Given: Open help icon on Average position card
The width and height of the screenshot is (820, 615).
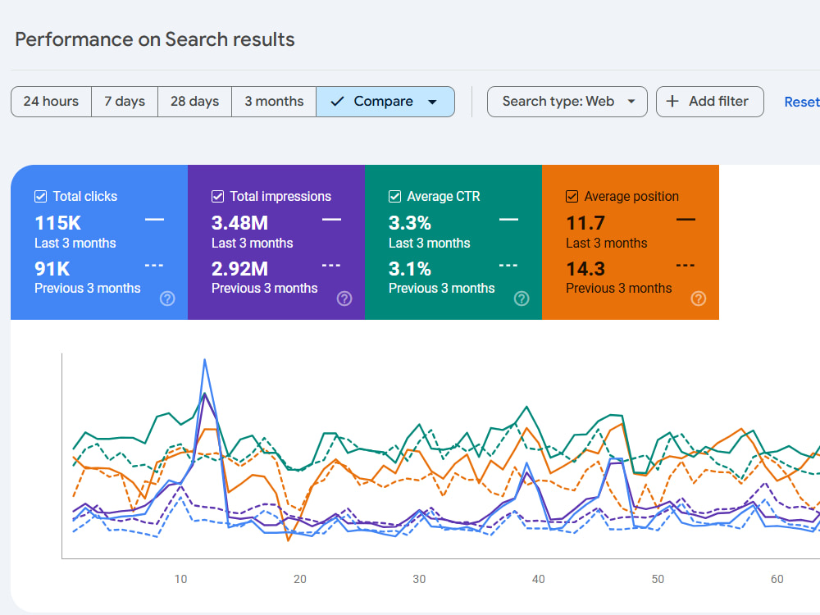Looking at the screenshot, I should point(699,298).
